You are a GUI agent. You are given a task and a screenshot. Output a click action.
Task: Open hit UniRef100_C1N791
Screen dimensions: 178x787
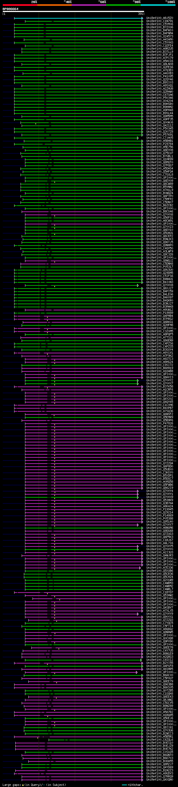[x=160, y=21]
